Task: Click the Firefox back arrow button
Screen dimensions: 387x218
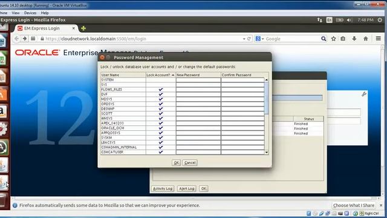Action: tap(16, 39)
